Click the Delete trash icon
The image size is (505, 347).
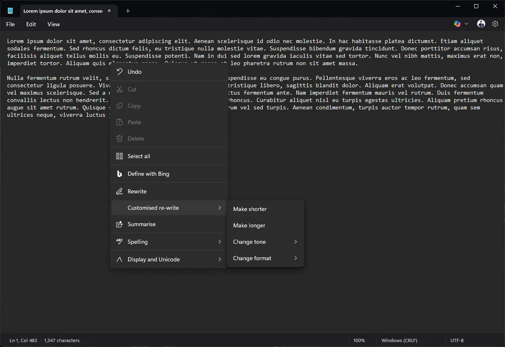click(x=119, y=138)
